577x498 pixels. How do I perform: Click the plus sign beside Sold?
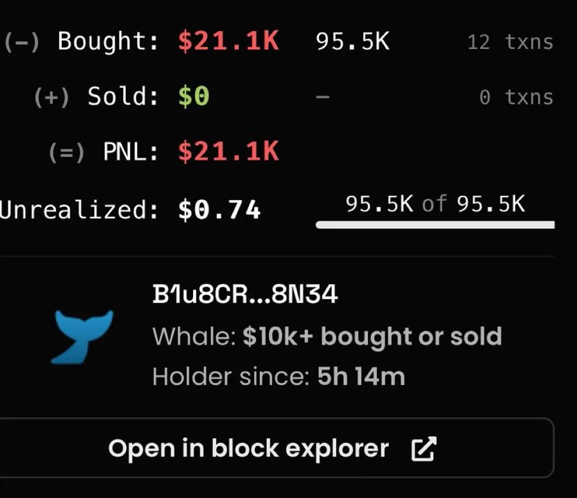tap(52, 98)
